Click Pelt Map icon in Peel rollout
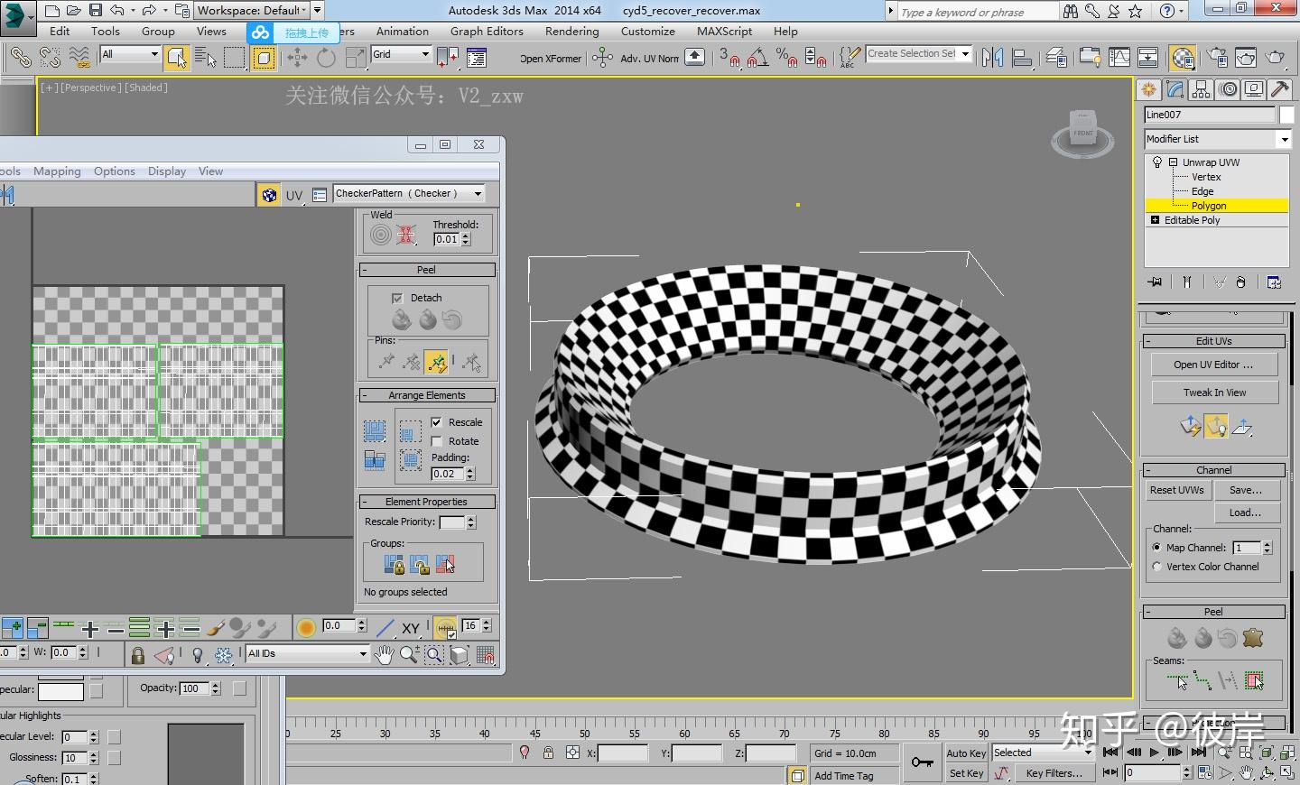 (x=1252, y=638)
